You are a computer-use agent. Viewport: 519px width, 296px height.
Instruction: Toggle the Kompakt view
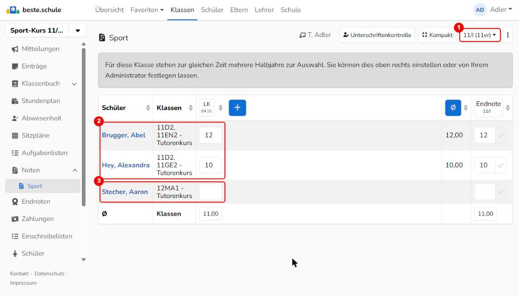click(x=437, y=35)
